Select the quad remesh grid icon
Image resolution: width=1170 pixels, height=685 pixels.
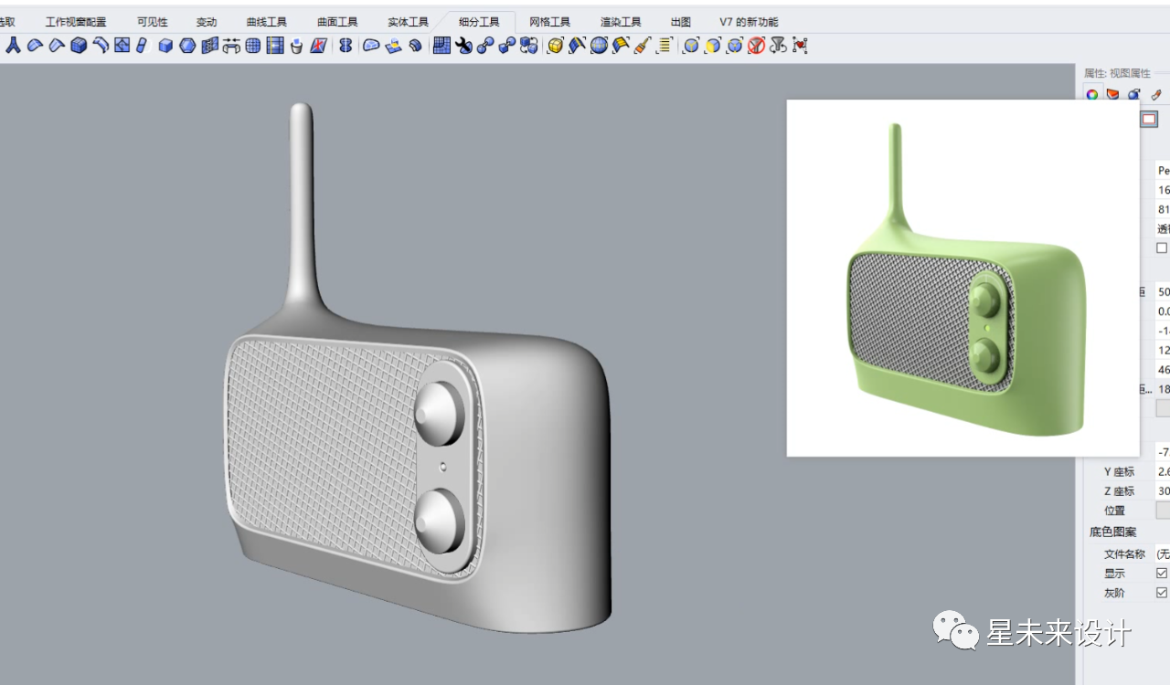[x=441, y=45]
